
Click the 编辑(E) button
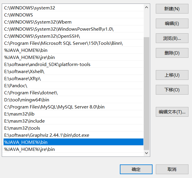tap(172, 23)
